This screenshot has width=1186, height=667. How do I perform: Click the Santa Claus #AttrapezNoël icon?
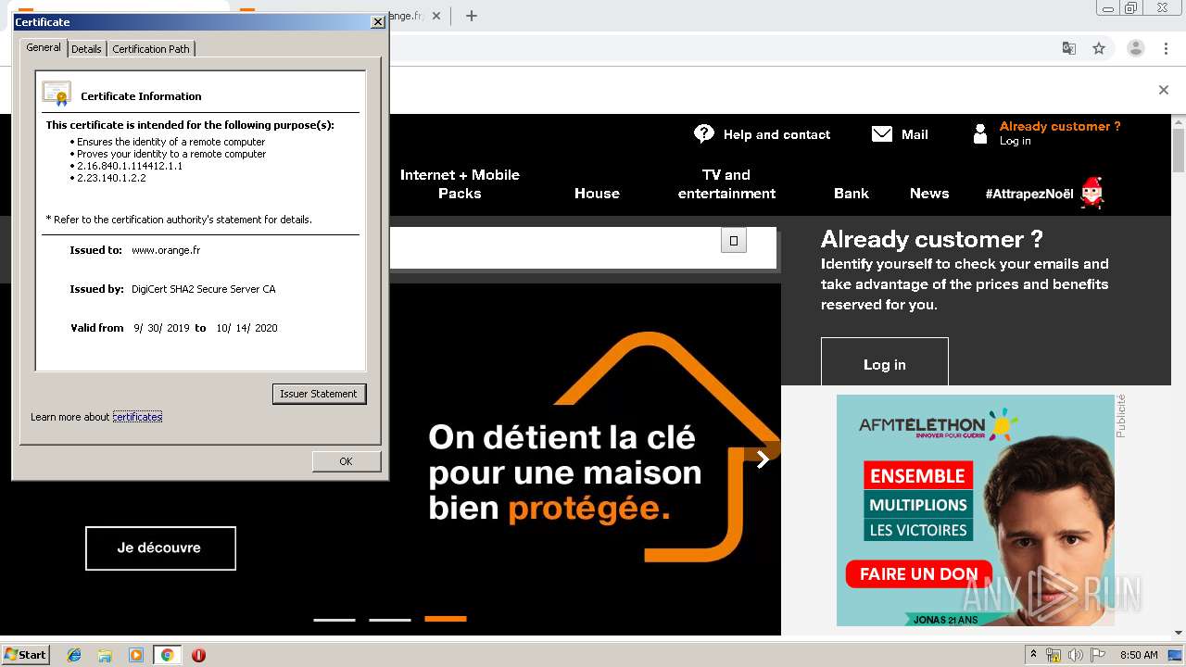click(x=1093, y=193)
